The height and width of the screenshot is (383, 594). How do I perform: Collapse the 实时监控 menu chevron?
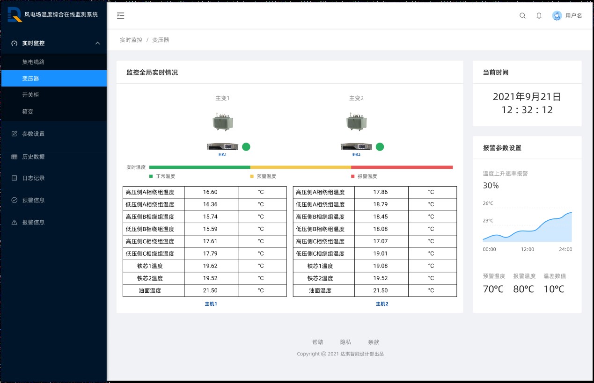(97, 43)
